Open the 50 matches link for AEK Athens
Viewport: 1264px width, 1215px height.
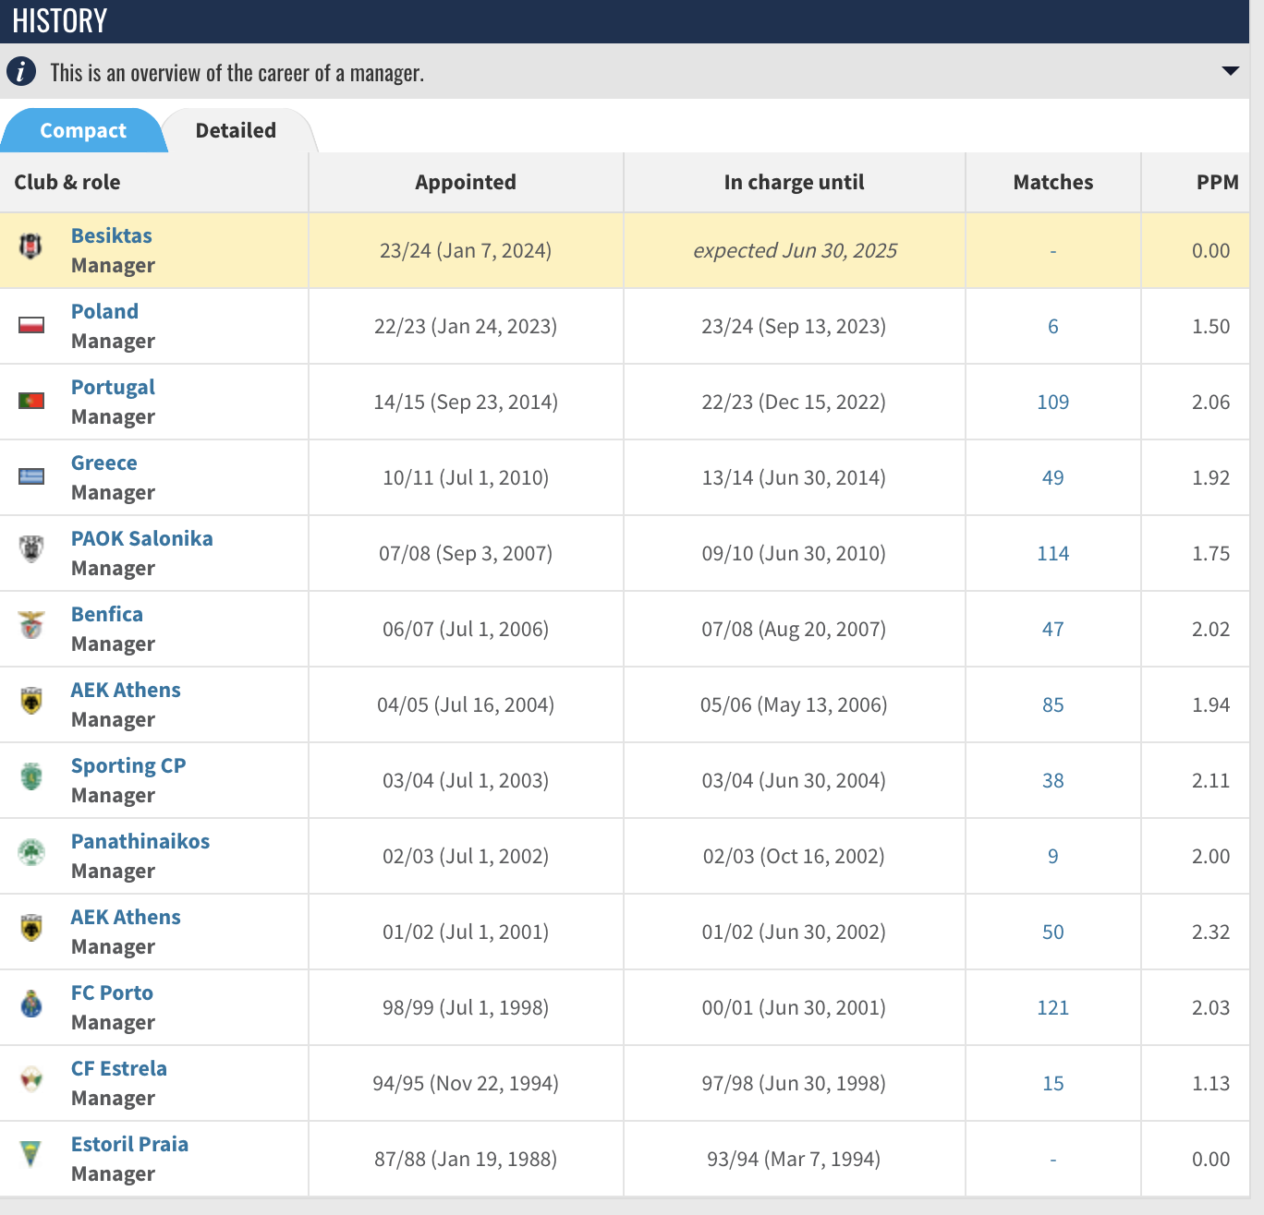(x=1052, y=932)
